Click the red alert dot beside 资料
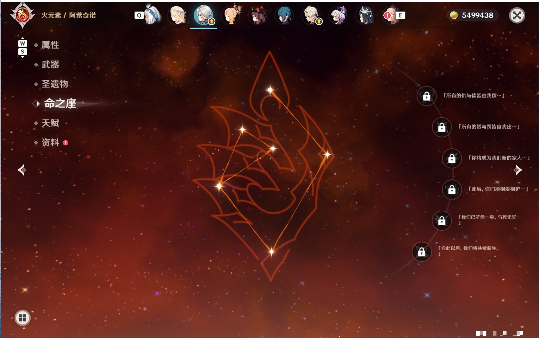 pos(66,143)
